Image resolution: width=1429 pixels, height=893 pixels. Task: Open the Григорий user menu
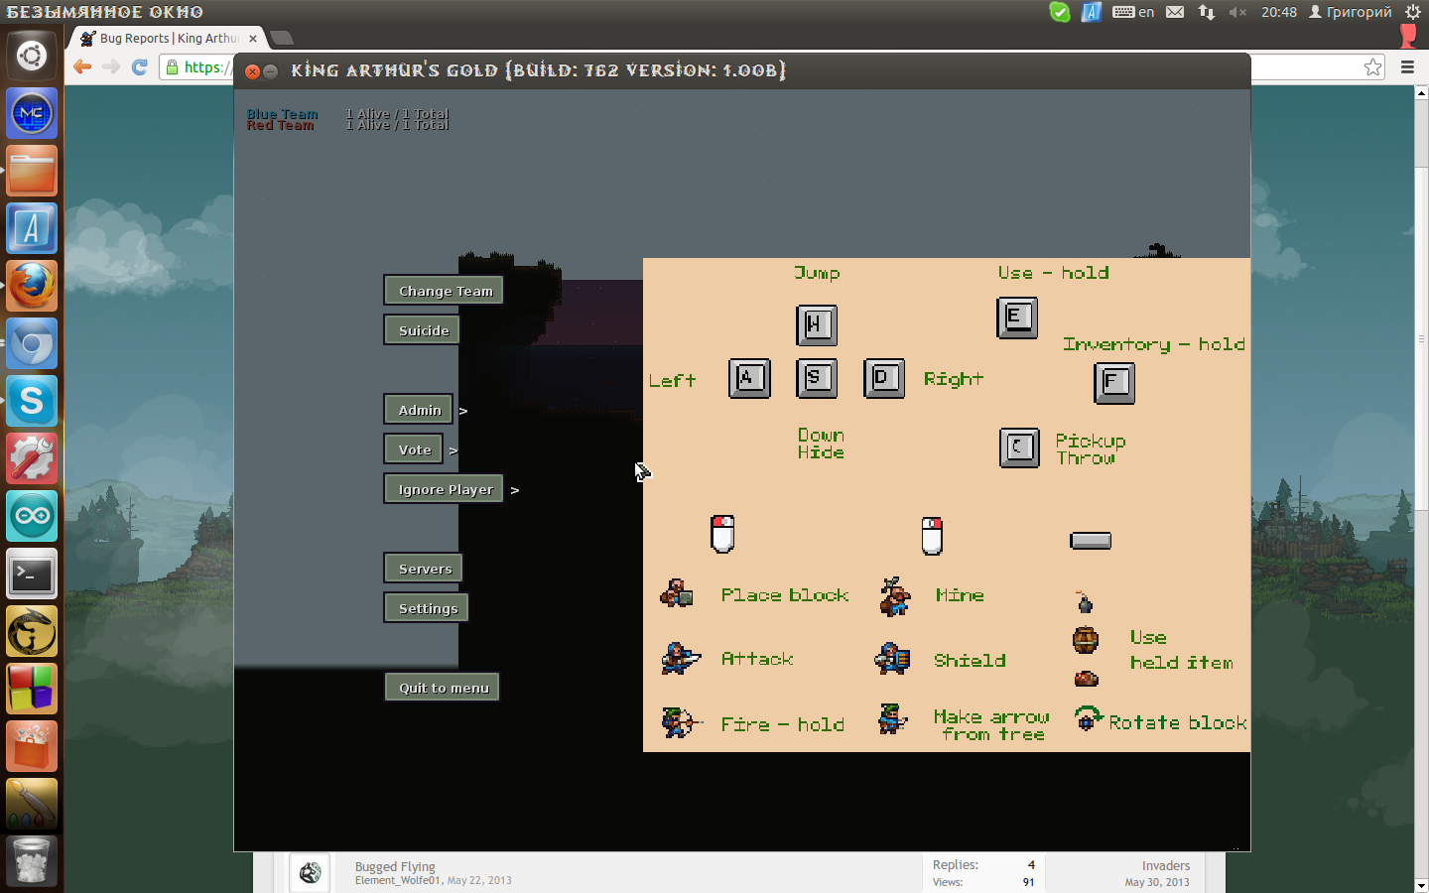tap(1351, 12)
